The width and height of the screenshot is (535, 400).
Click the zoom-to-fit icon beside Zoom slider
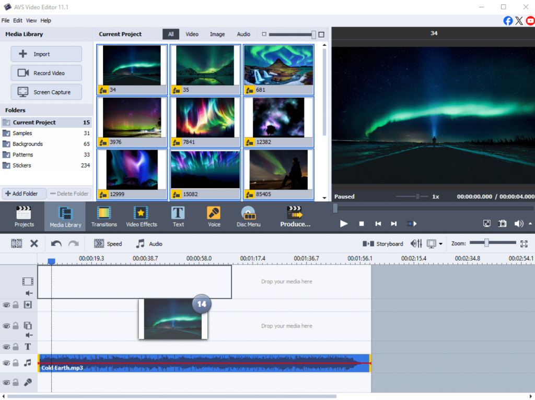(x=524, y=244)
